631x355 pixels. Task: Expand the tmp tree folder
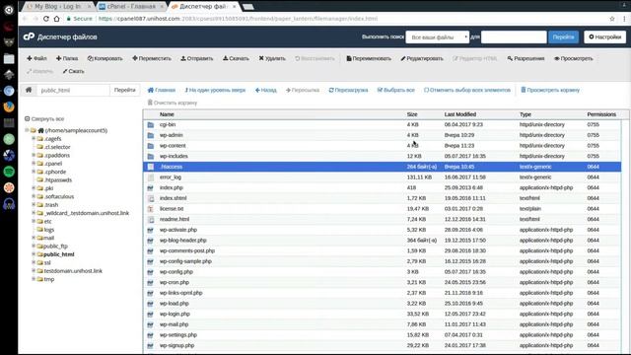coord(34,279)
